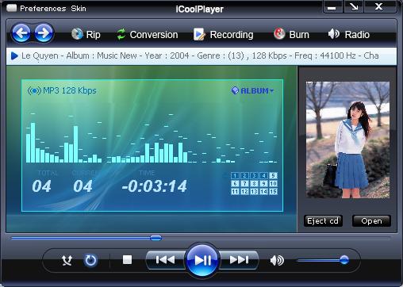Select track number 7 in grid
Image resolution: width=403 pixels, height=287 pixels.
(x=244, y=183)
